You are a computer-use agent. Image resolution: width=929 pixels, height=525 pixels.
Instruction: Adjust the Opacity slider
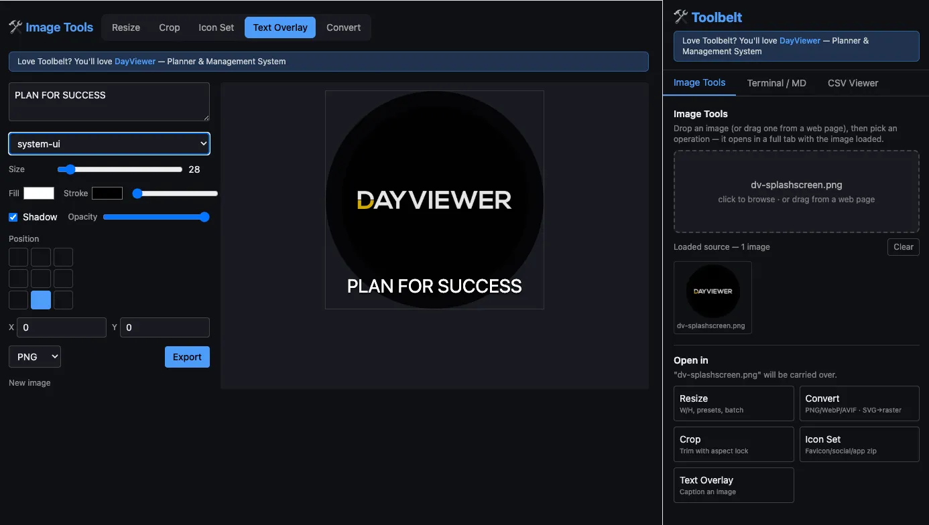156,217
